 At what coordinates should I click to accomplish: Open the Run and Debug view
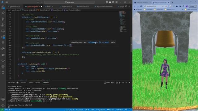coord(3,25)
